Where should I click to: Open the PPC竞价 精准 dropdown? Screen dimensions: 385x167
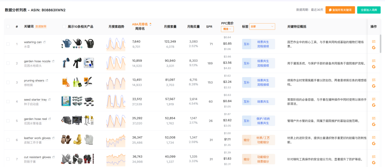click(227, 29)
